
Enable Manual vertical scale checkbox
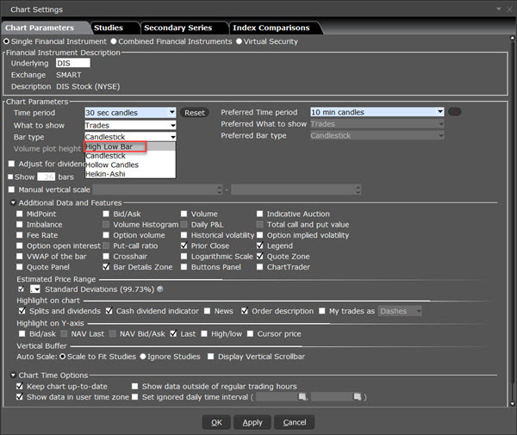[x=11, y=190]
